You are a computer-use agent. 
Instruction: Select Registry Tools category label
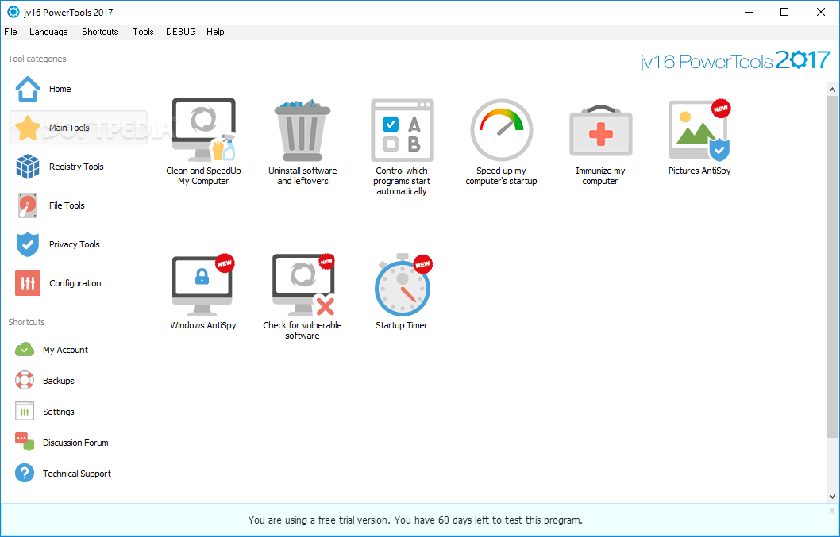point(76,167)
